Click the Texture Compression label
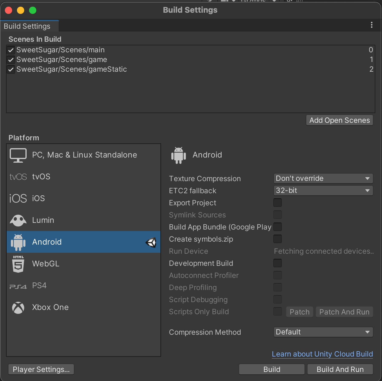 point(205,179)
